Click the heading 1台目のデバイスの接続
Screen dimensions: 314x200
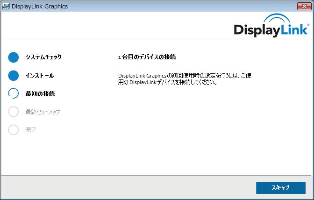147,57
